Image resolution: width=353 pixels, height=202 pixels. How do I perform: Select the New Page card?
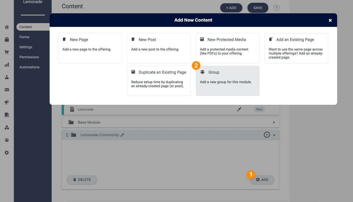click(x=90, y=48)
